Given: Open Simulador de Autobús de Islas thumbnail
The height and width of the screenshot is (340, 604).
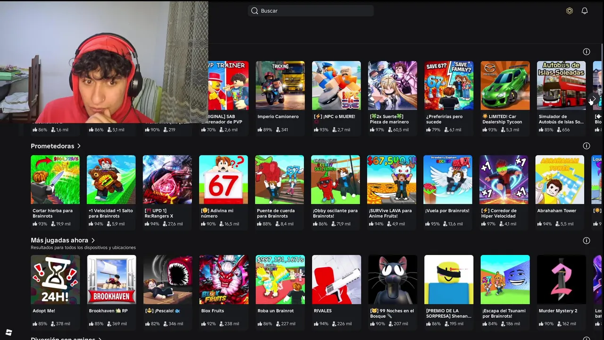Looking at the screenshot, I should coord(562,85).
